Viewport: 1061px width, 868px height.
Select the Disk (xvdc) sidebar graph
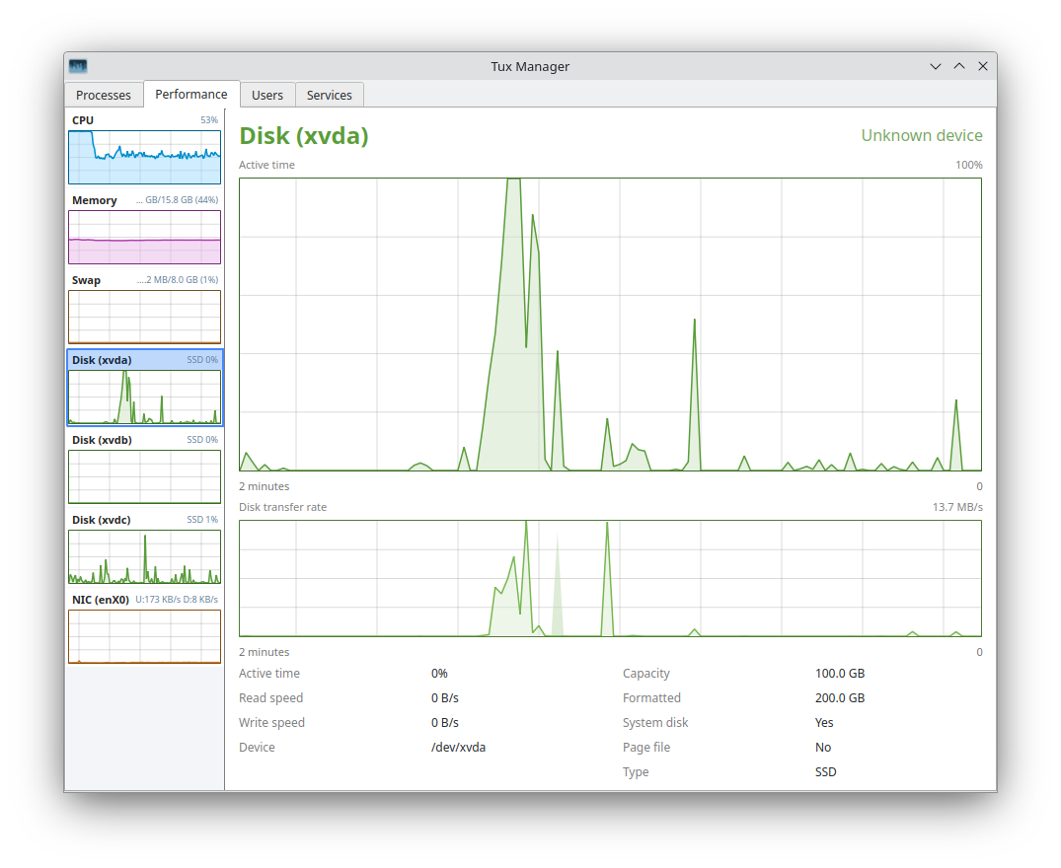[x=145, y=556]
